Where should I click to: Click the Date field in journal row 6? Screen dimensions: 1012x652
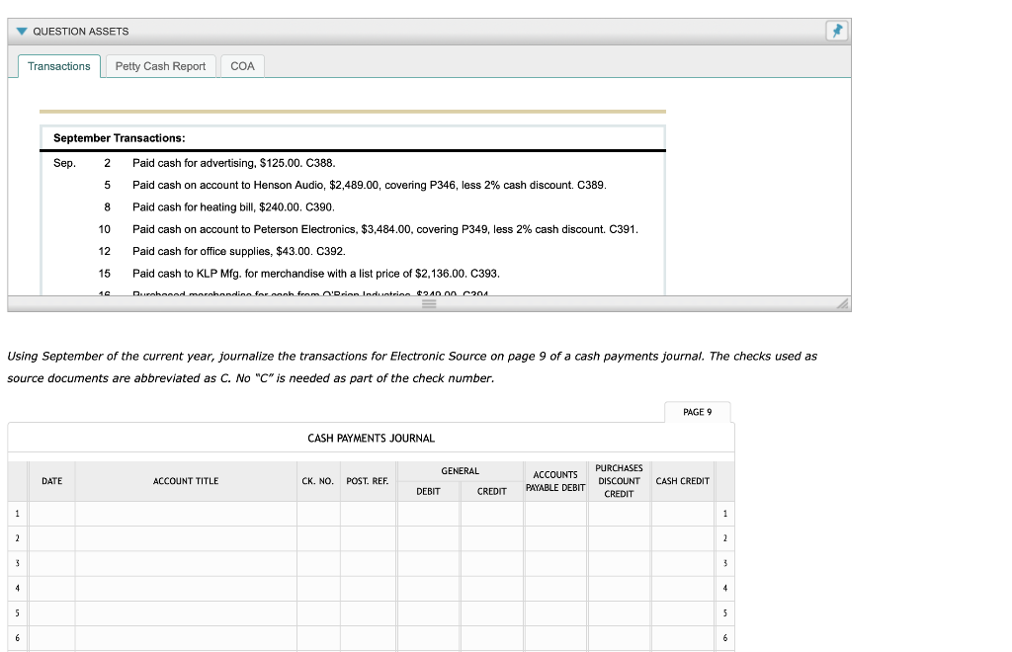(51, 638)
